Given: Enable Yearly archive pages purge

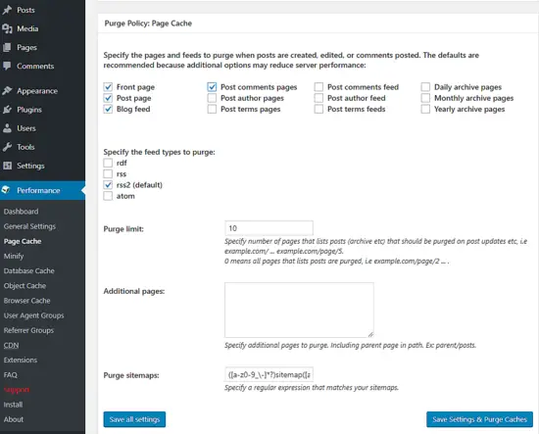Looking at the screenshot, I should click(x=425, y=109).
